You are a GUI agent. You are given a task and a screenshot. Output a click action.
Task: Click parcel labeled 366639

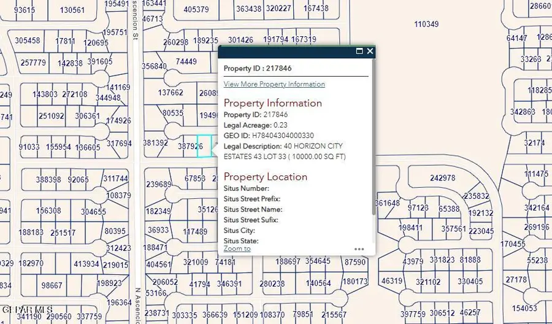(215, 315)
